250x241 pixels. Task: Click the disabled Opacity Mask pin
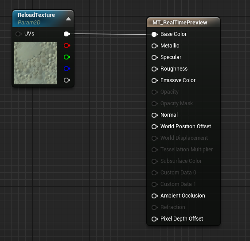[x=155, y=103]
